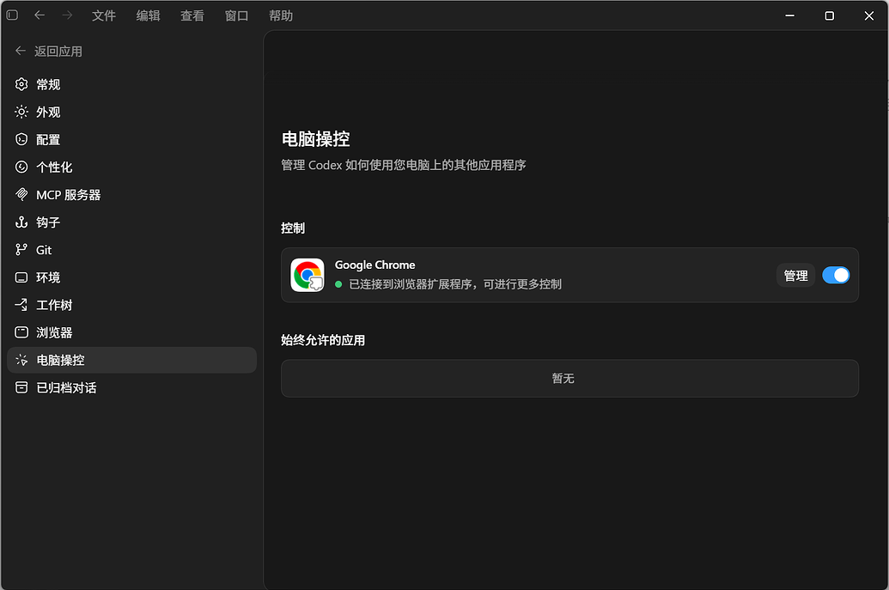Go forward with the right arrow
The width and height of the screenshot is (889, 590).
[x=67, y=15]
